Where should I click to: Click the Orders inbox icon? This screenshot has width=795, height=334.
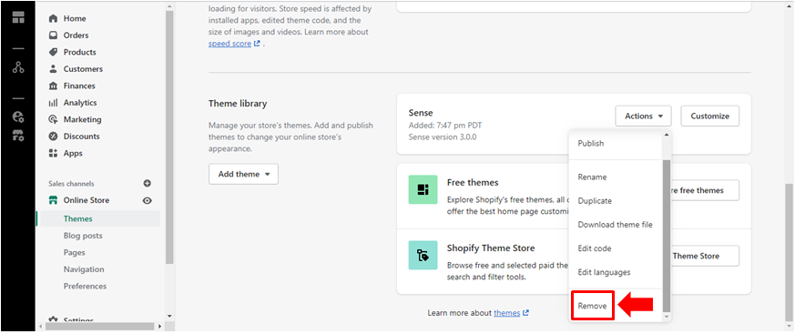(x=53, y=35)
